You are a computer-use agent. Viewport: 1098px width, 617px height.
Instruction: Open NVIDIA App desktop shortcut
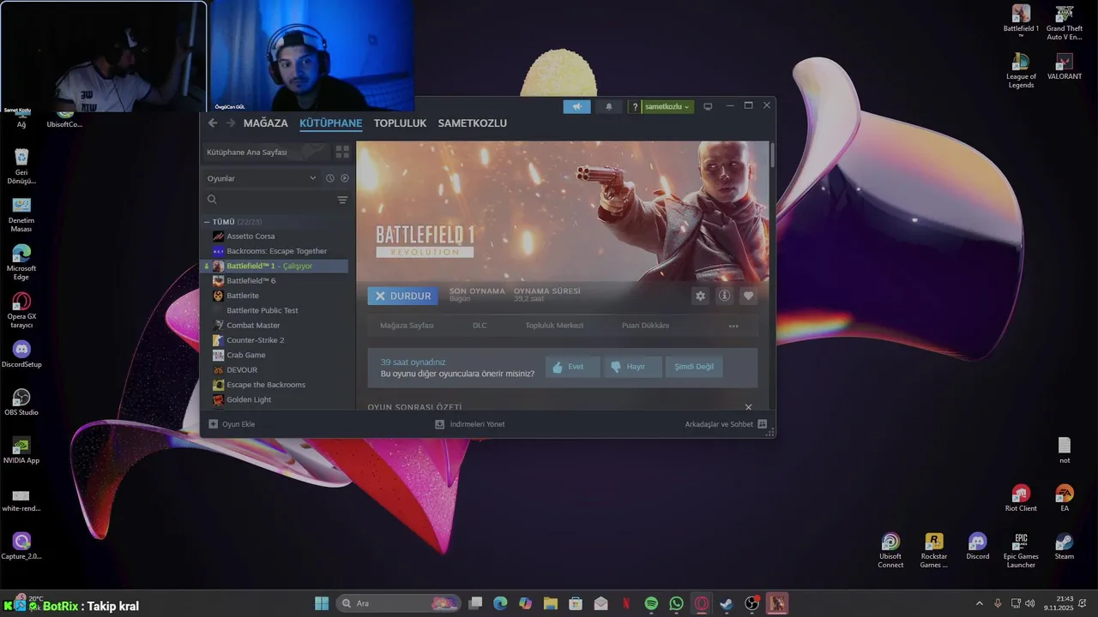[x=21, y=450]
